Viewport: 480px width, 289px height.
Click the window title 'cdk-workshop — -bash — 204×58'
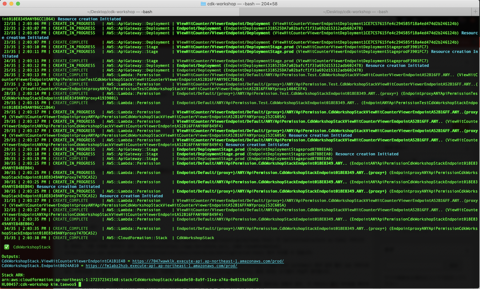point(242,4)
